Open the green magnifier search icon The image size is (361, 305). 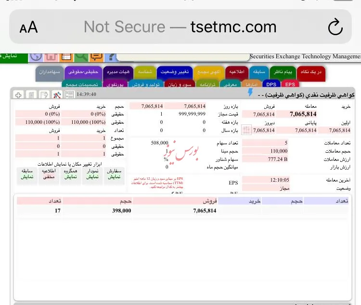pyautogui.click(x=81, y=57)
